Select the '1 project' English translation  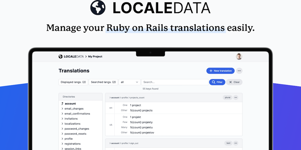pyautogui.click(x=136, y=105)
